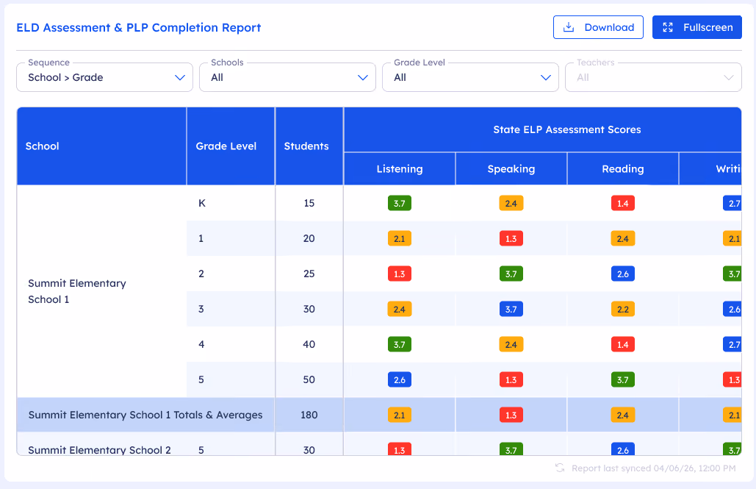The width and height of the screenshot is (756, 489).
Task: Click the Grade Level dropdown chevron arrow
Action: (x=545, y=78)
